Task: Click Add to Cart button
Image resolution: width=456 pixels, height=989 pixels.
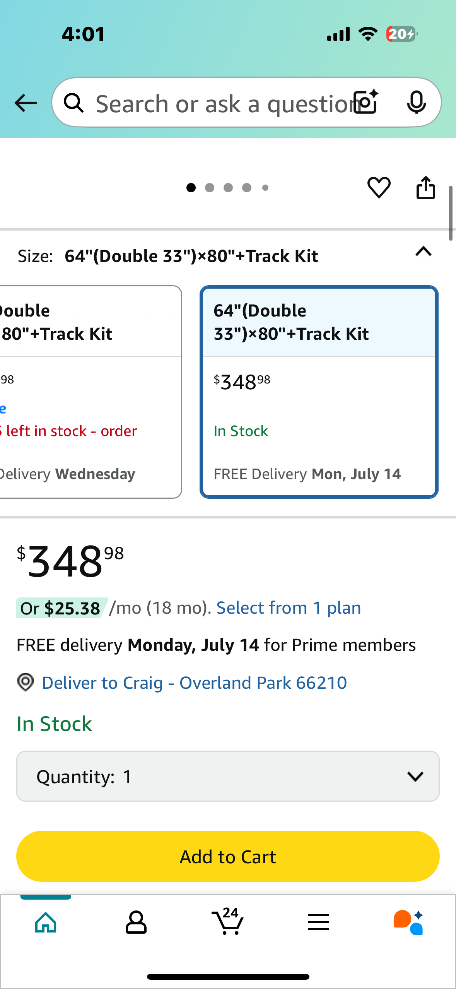Action: [x=228, y=856]
